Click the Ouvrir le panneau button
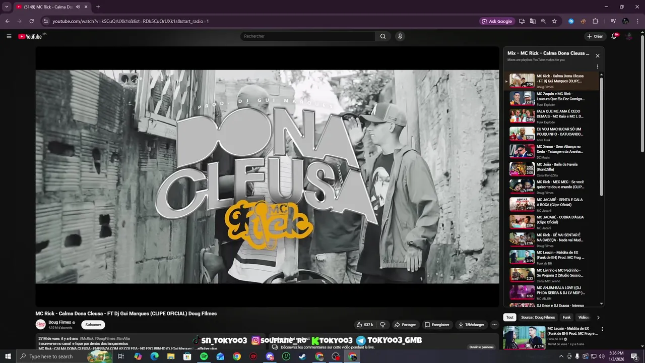The image size is (645, 363). [481, 347]
